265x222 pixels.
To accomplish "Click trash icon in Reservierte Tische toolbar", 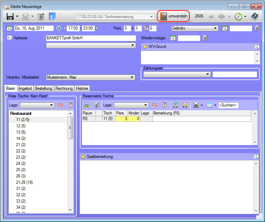I will (96, 105).
